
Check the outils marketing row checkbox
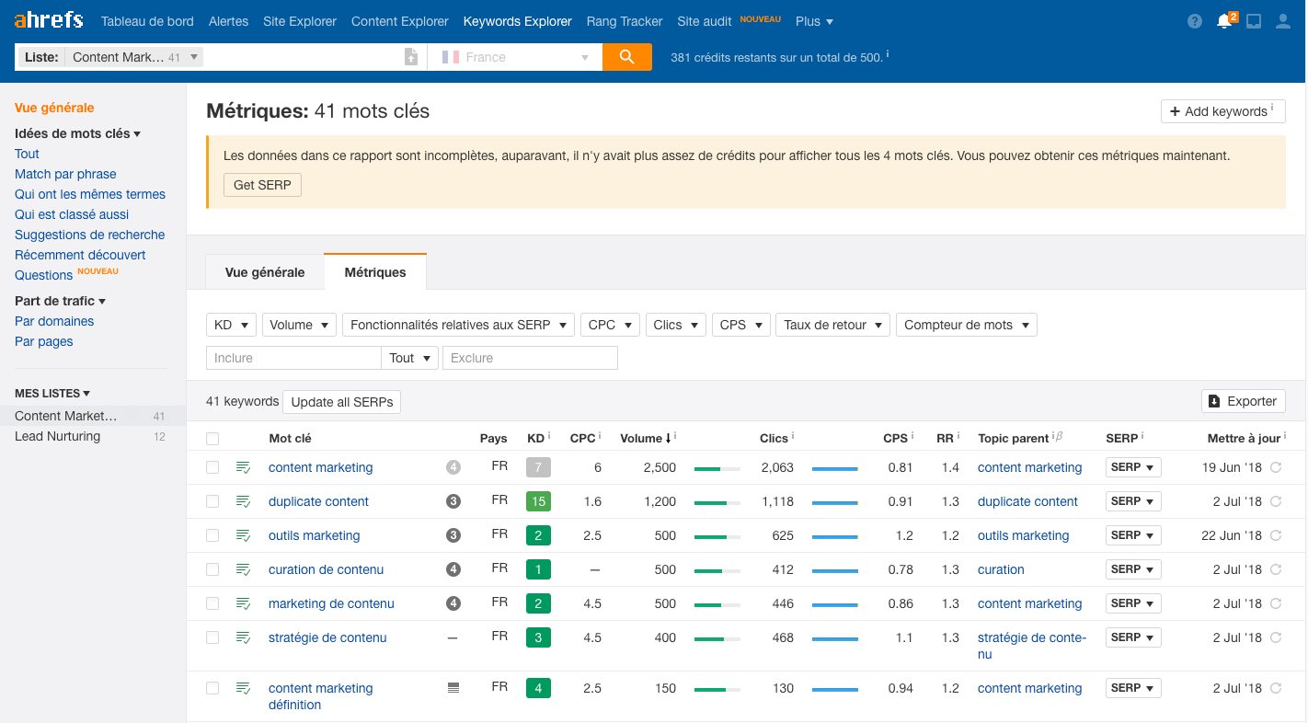click(212, 535)
